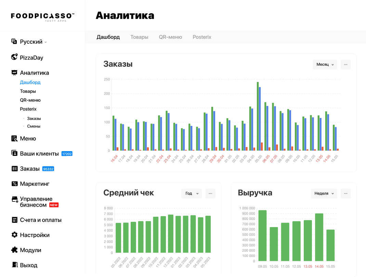Expand the Русский language dropdown
Viewport: 366px width, 277px height.
[33, 42]
